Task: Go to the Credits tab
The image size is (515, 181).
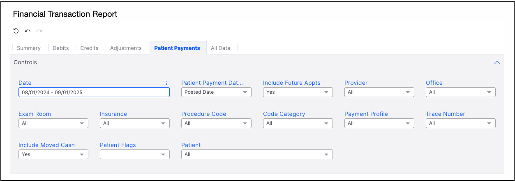Action: [x=89, y=48]
